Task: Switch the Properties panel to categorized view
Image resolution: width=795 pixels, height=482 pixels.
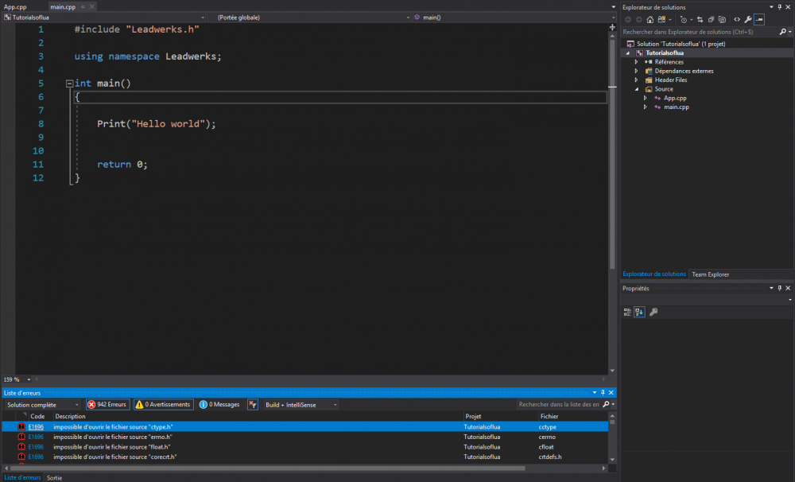Action: pyautogui.click(x=627, y=313)
